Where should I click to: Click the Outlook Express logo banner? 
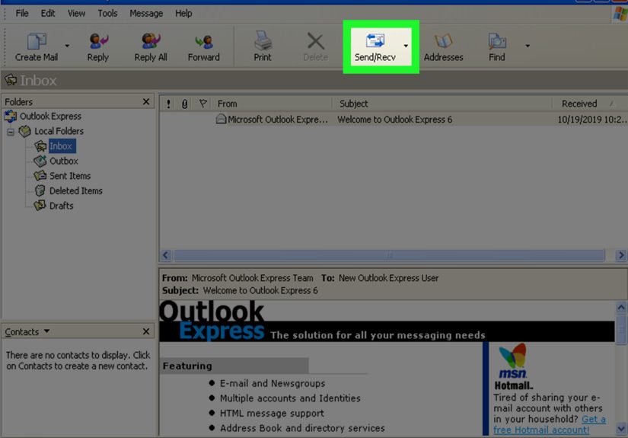pos(212,320)
